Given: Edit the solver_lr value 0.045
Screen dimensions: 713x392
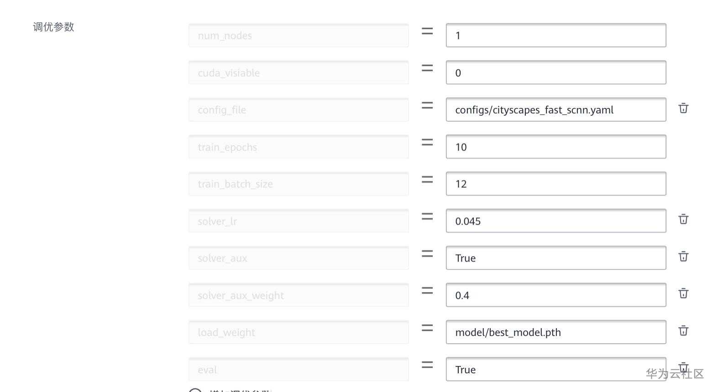Looking at the screenshot, I should (556, 221).
